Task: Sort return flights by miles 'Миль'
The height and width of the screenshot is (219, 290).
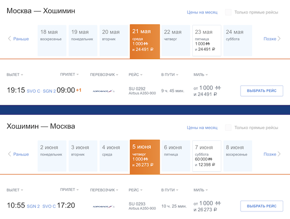Action: pos(201,190)
